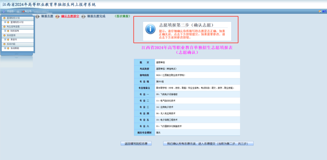Click the 11：电气自动化技术 value
The image size is (327, 160).
pos(166,101)
